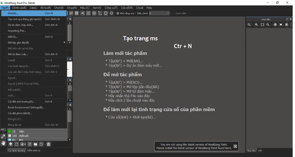Click zoom 100% icon in Hoa tiêu
The height and width of the screenshot is (157, 295).
[x=249, y=25]
